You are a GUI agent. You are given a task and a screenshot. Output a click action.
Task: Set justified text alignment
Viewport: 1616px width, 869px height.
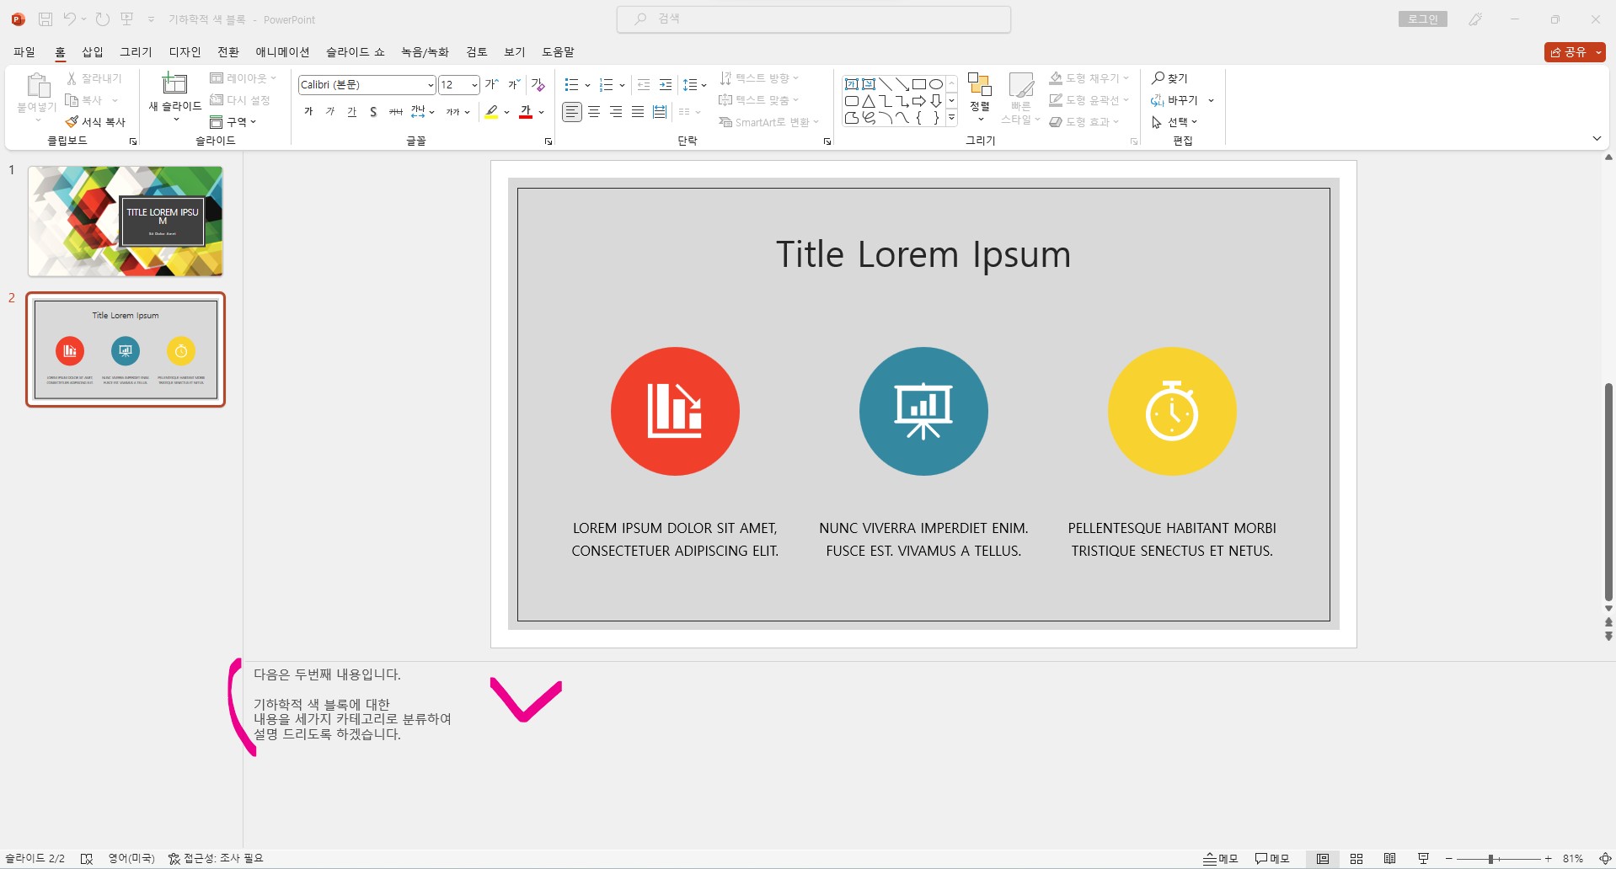click(638, 112)
